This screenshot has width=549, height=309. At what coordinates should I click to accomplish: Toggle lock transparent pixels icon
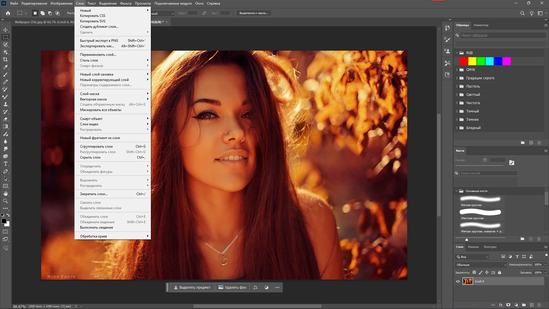coord(474,273)
